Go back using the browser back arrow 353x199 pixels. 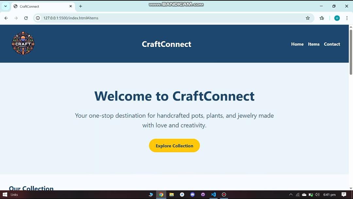(6, 18)
